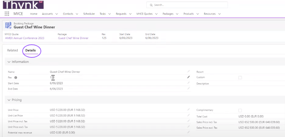This screenshot has width=285, height=137.
Task: Edit the Name field with pencil icon
Action: (188, 71)
